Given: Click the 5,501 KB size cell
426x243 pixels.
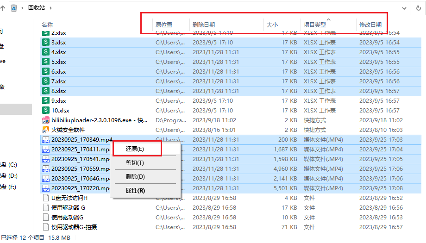Looking at the screenshot, I should pos(285,188).
